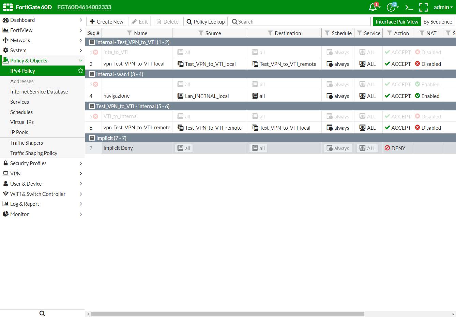Launch the CLI console icon

(x=409, y=7)
